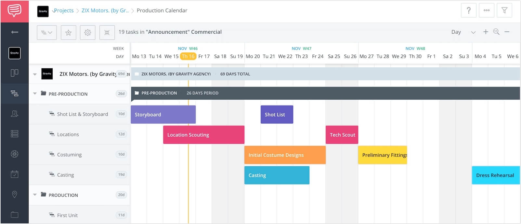Click the task icon beside Costuming
The height and width of the screenshot is (224, 521).
(52, 154)
